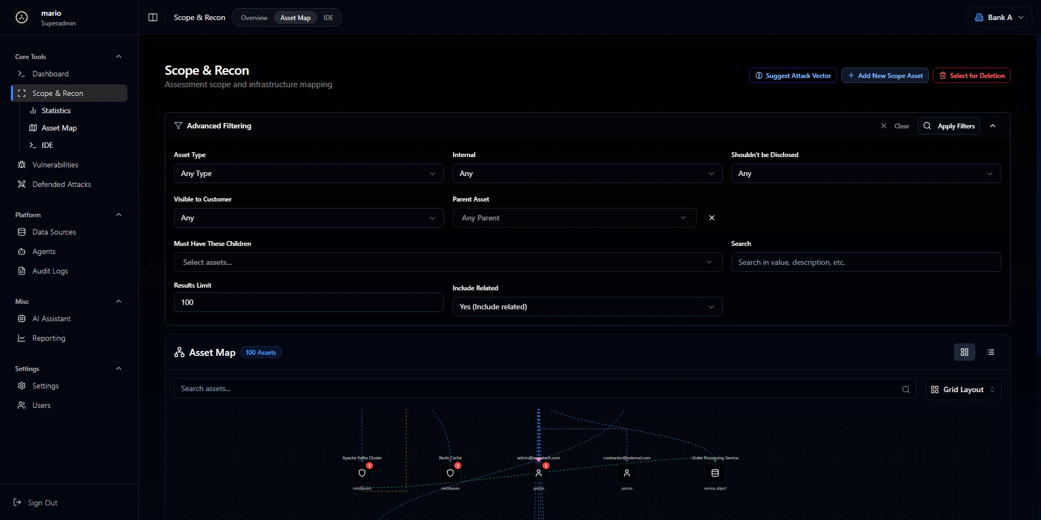Select the Asset Map sidebar icon
The image size is (1041, 520).
tap(34, 128)
